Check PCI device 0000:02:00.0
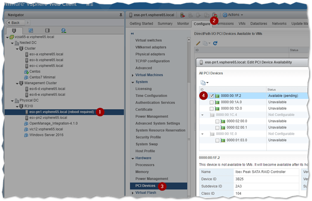The image size is (312, 201). click(x=217, y=122)
